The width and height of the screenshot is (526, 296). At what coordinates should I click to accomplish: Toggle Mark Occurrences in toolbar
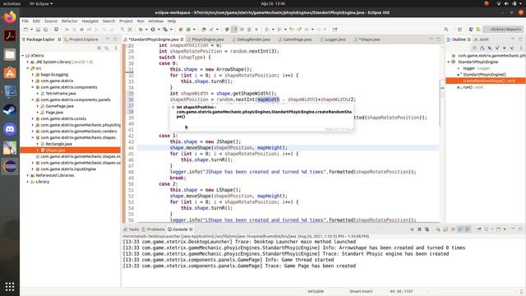point(234,30)
